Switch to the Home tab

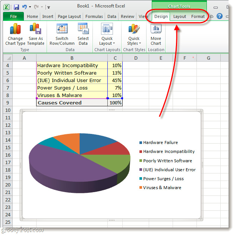[x=32, y=16]
